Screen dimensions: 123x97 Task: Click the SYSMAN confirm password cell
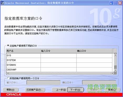click(94, 65)
